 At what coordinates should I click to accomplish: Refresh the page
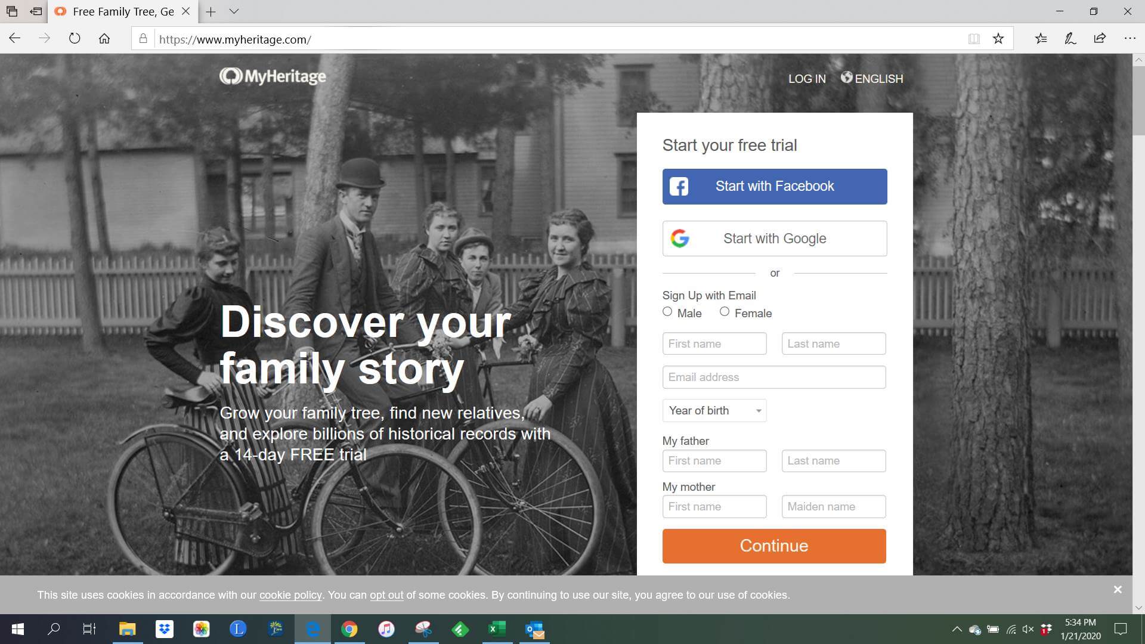75,39
